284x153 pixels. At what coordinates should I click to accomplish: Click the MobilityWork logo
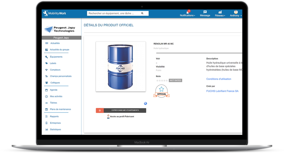[55, 13]
